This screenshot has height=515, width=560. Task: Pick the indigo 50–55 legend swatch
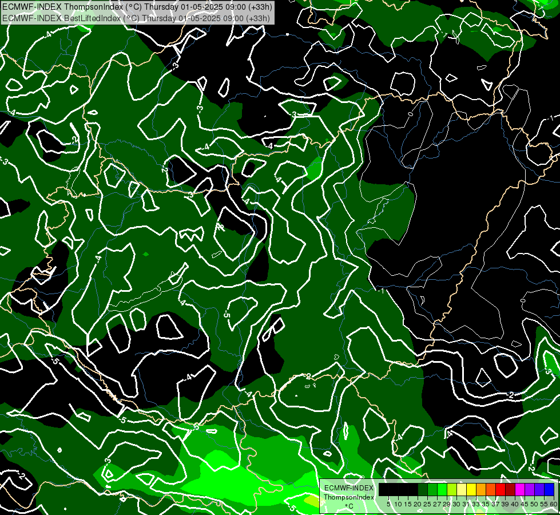pos(539,489)
